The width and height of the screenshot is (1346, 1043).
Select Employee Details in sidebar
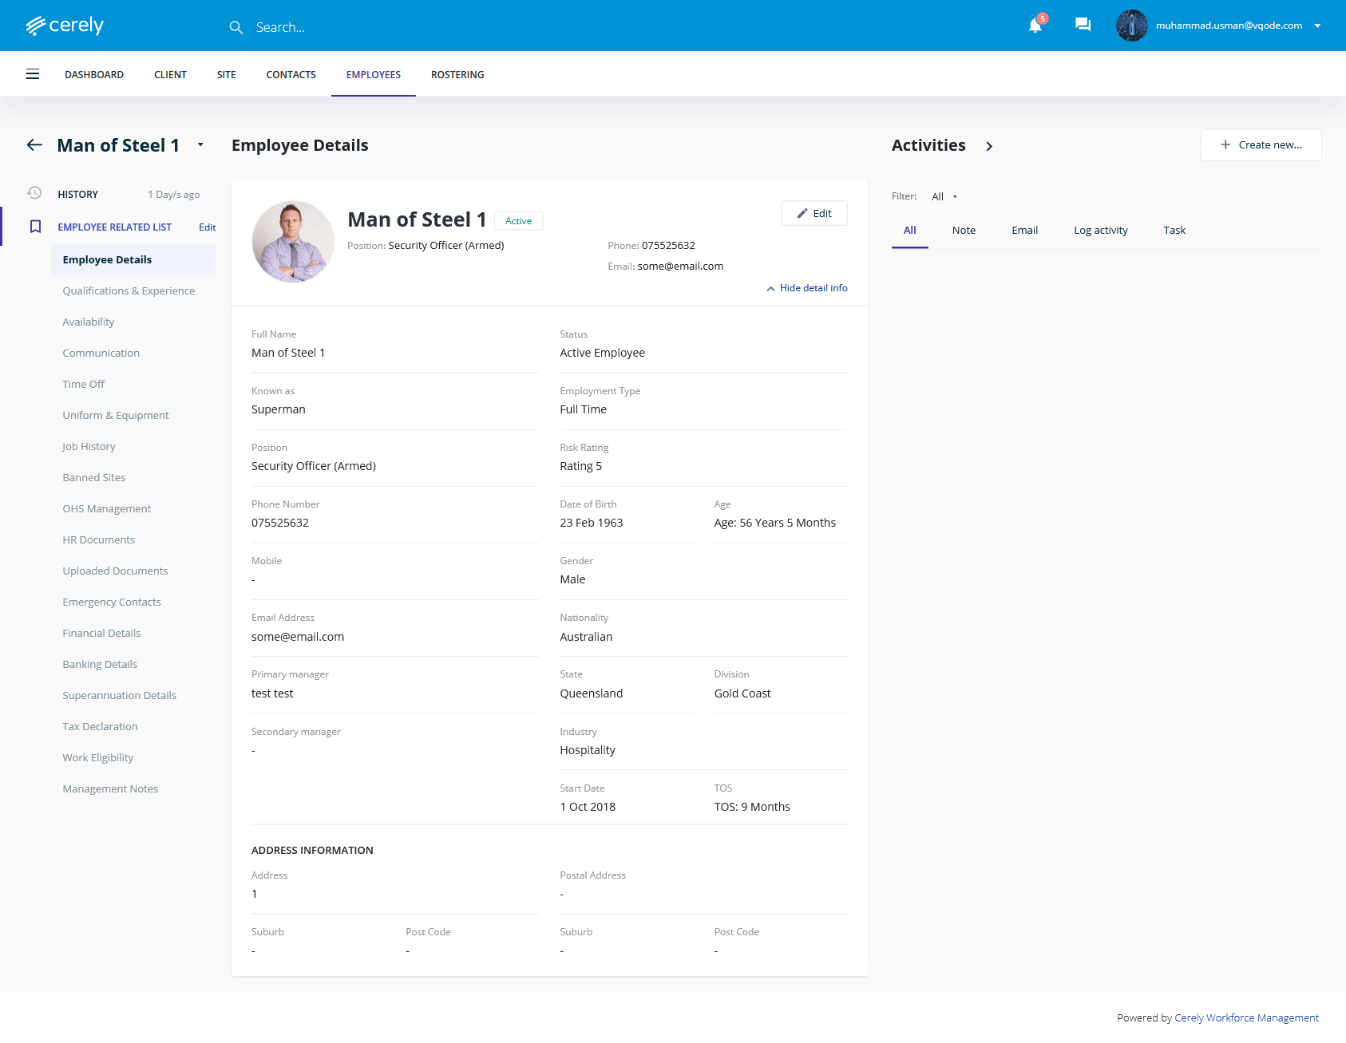pos(133,259)
